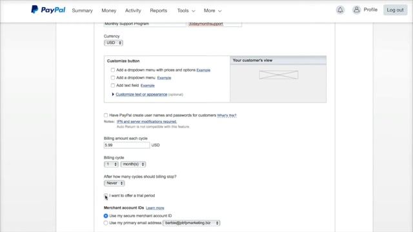The height and width of the screenshot is (232, 413).
Task: Click the billing amount input field
Action: (126, 145)
